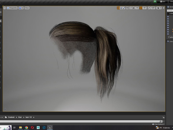
Task: Expand arrow after Hair in breadcrumb
Action: pos(24,117)
